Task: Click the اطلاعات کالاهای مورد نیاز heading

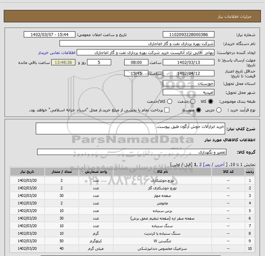Action: pos(230,140)
